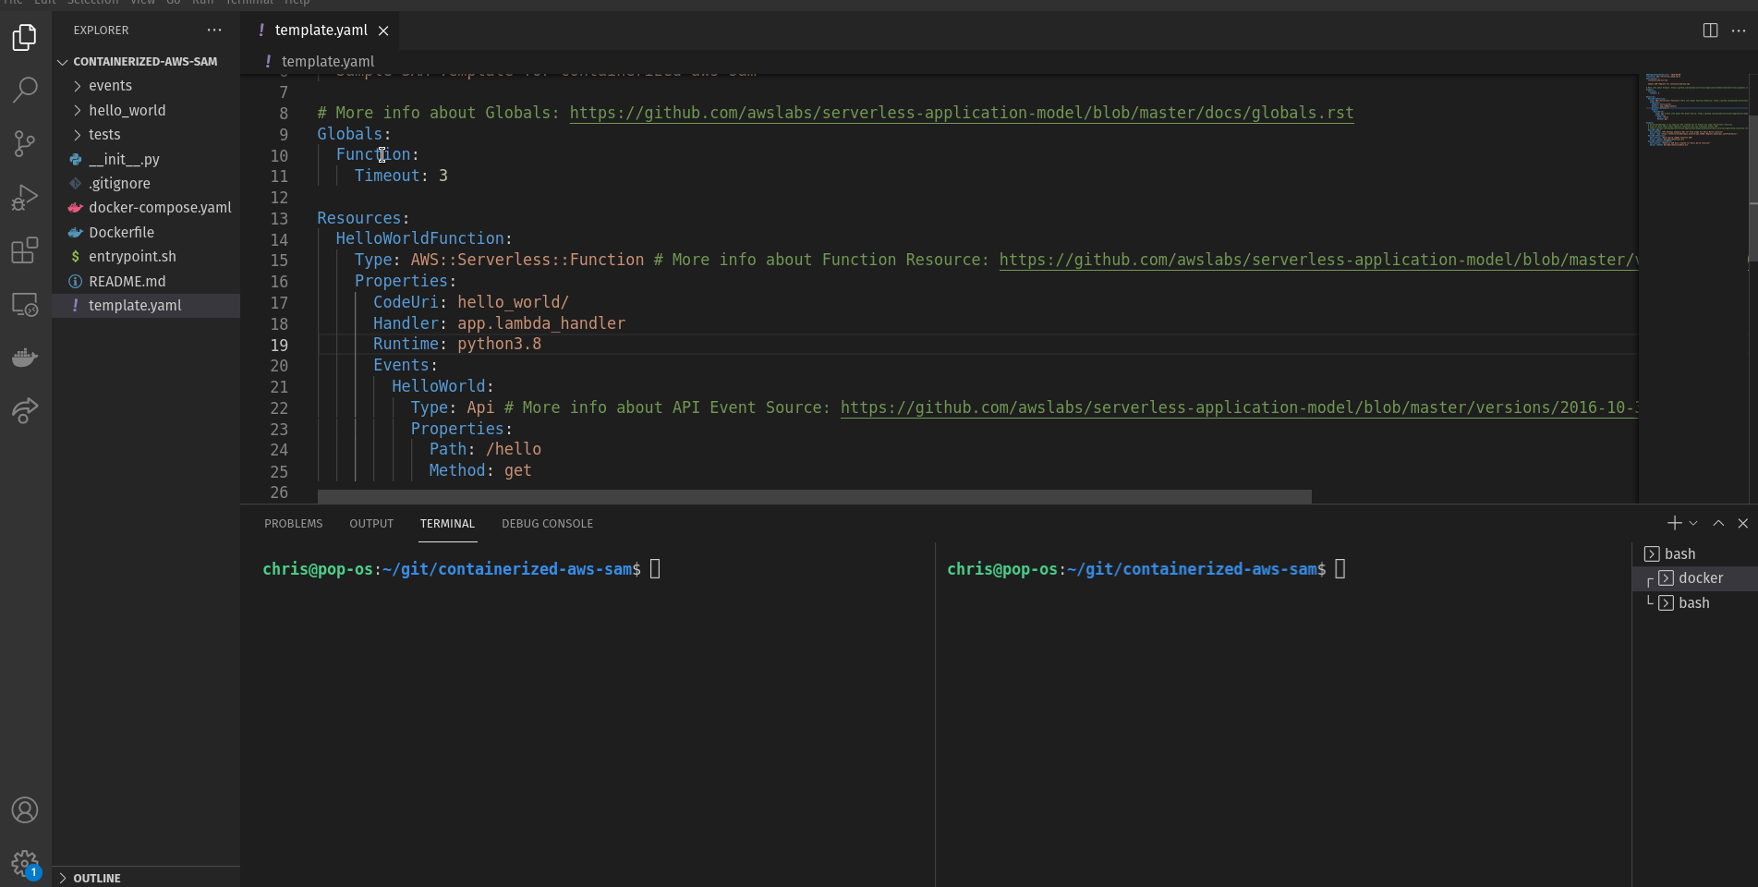
Task: Select the last bash terminal in split
Action: [1695, 602]
